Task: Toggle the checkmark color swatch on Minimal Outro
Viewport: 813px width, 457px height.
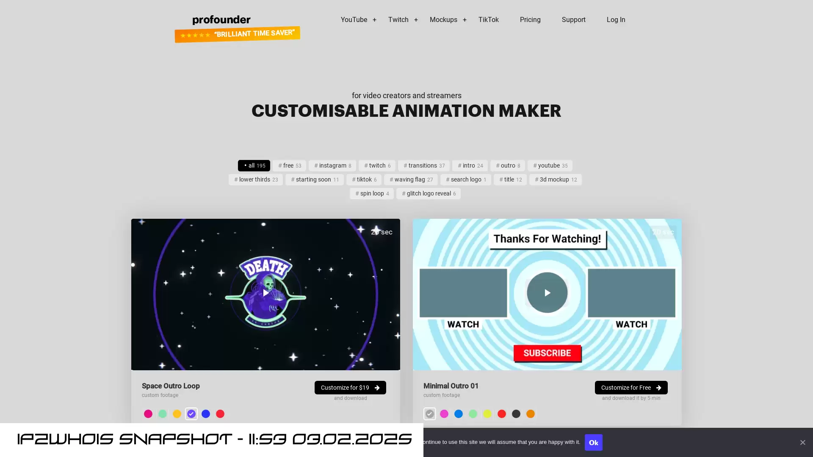Action: (429, 413)
